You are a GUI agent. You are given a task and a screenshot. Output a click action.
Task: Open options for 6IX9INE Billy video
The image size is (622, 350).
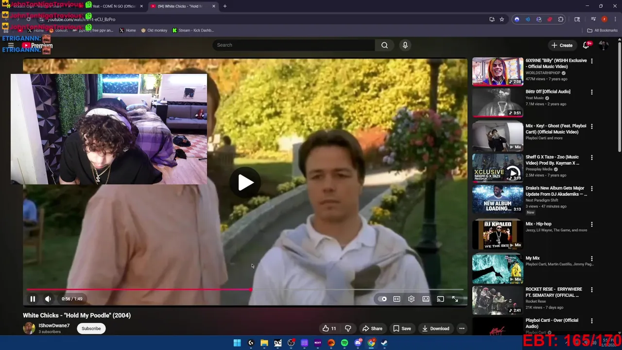pos(591,61)
